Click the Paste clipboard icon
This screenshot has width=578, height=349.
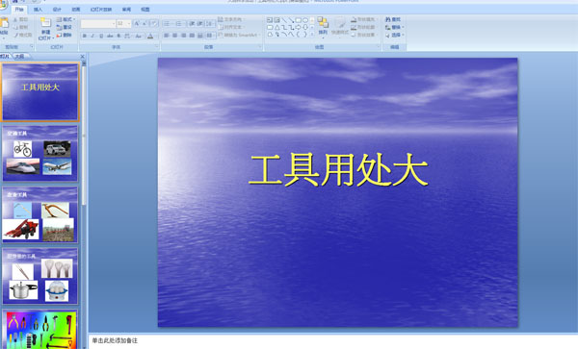click(4, 23)
